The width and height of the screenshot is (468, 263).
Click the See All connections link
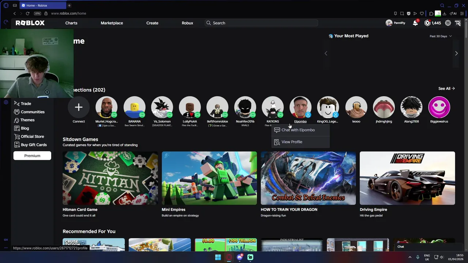(446, 89)
